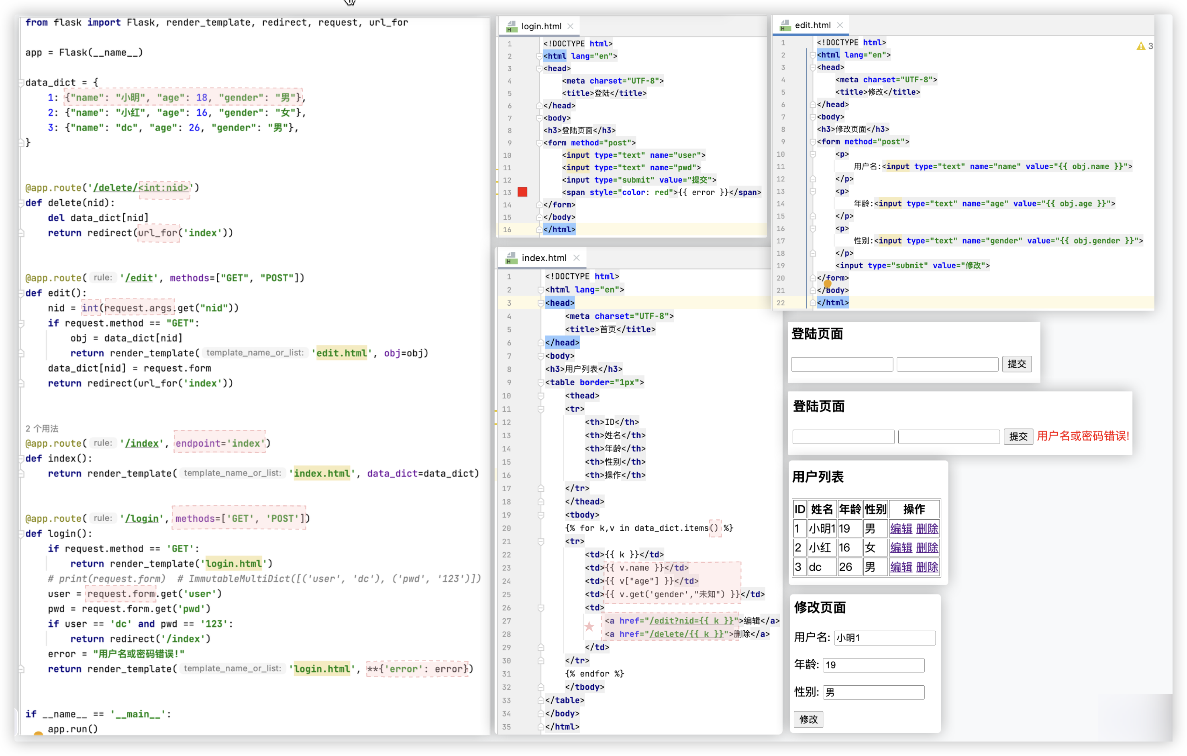Click the HTML file icon on index.html tab
1187x756 pixels.
511,258
